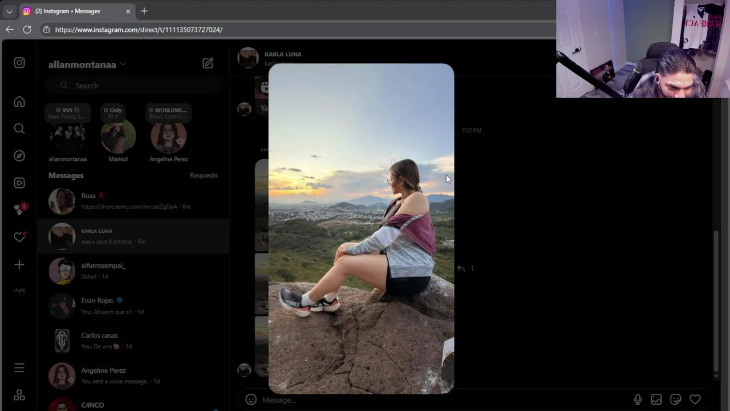Open the Explore compass icon
The image size is (730, 411).
coord(19,156)
